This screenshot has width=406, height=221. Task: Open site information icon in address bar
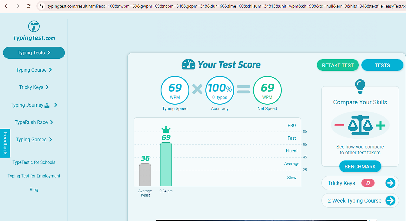point(42,6)
